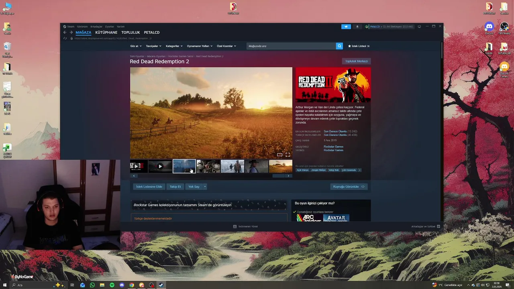Screen dimensions: 514x289
Task: Open İndirmeleri Yönet at bottom bar
Action: tap(245, 226)
